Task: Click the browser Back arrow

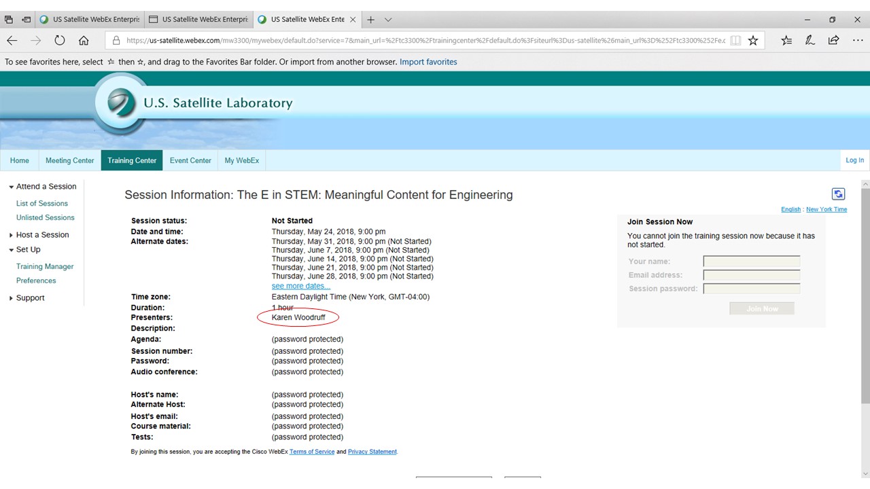Action: [x=12, y=41]
